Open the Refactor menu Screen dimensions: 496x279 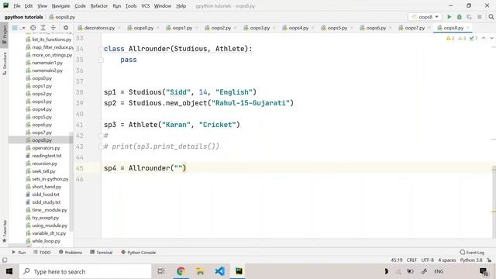pyautogui.click(x=99, y=6)
